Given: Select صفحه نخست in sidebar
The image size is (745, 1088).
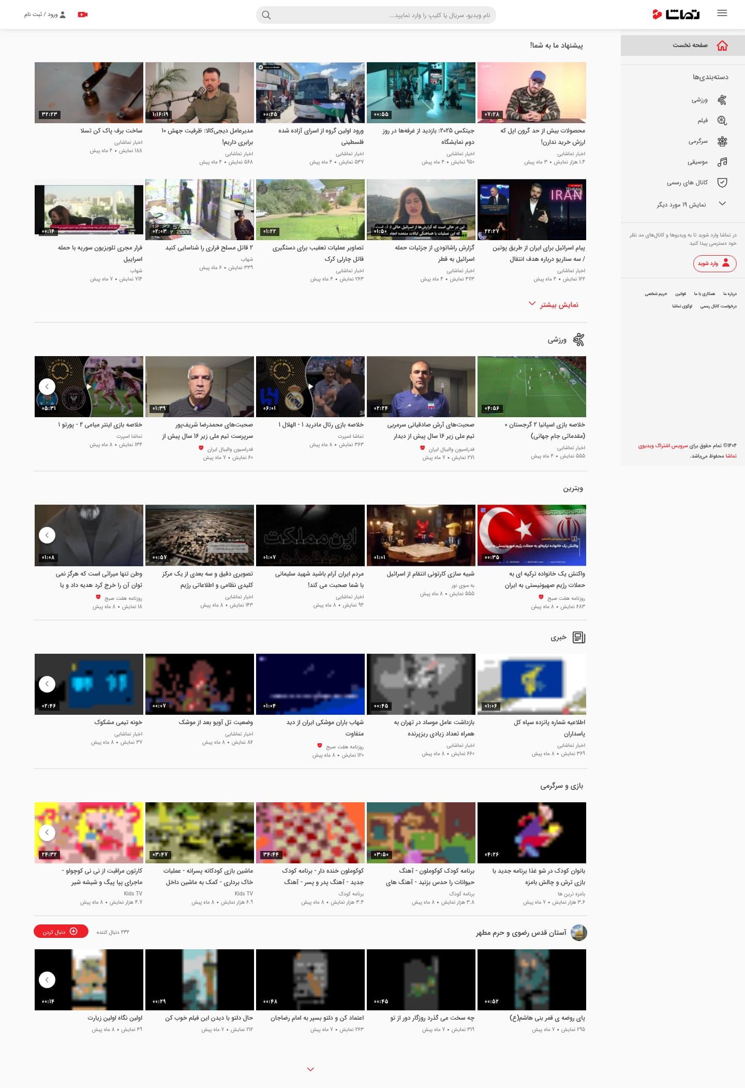Looking at the screenshot, I should coord(682,46).
